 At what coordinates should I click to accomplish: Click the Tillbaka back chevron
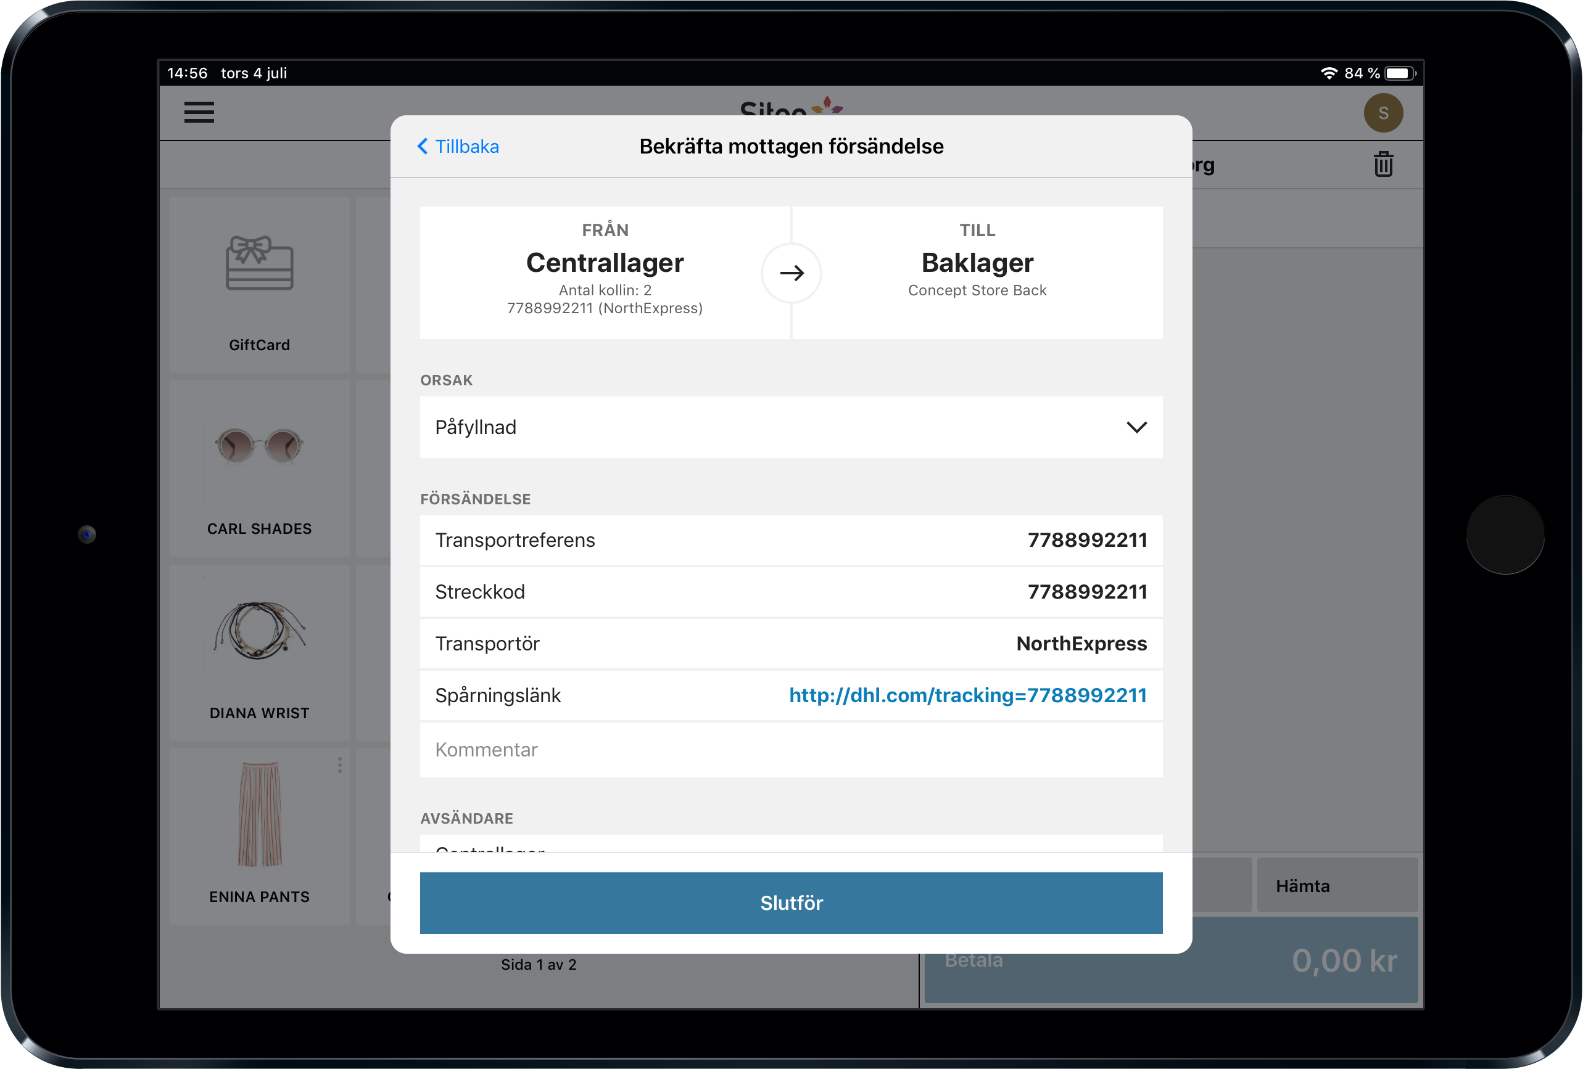423,146
